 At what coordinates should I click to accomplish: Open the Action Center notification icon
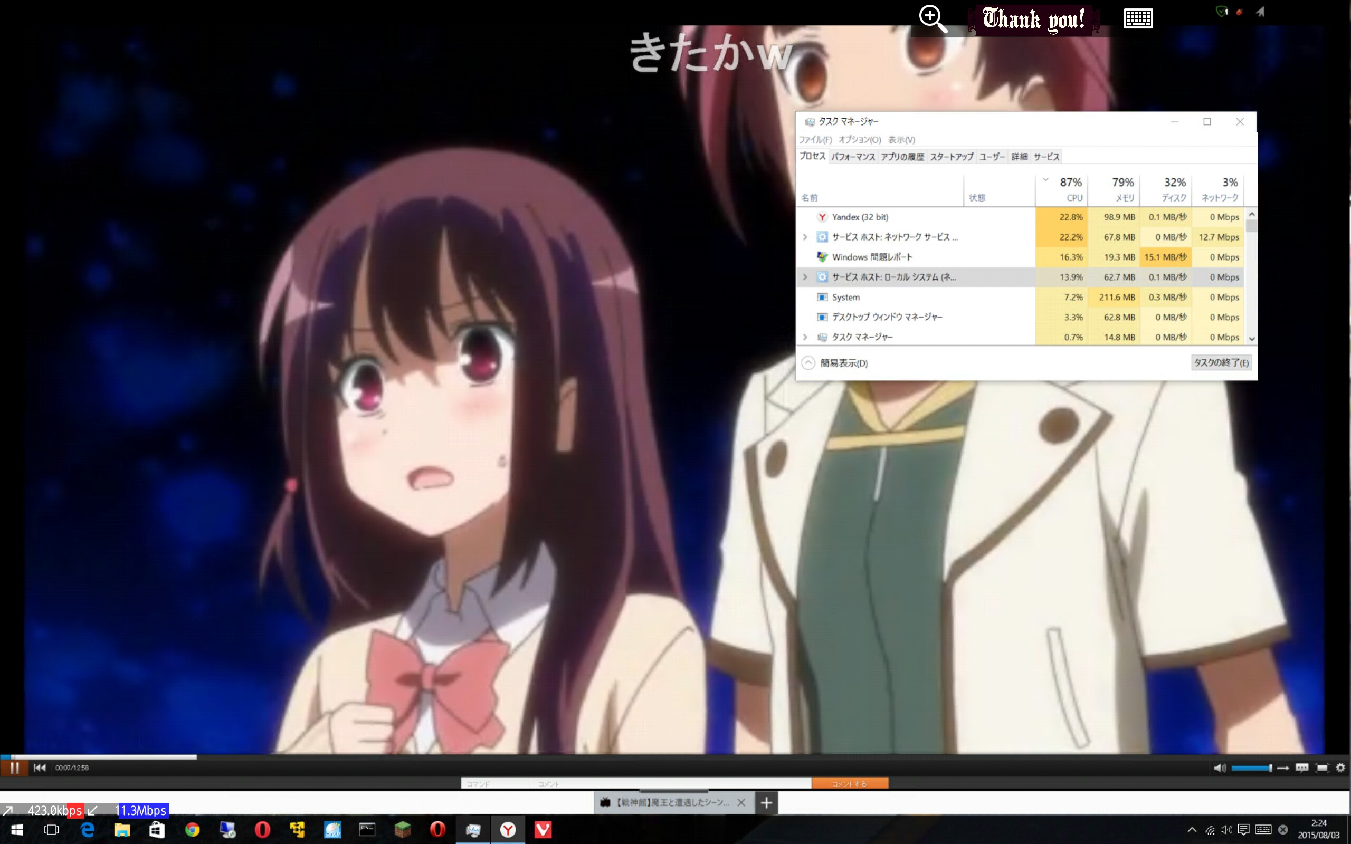click(x=1244, y=830)
